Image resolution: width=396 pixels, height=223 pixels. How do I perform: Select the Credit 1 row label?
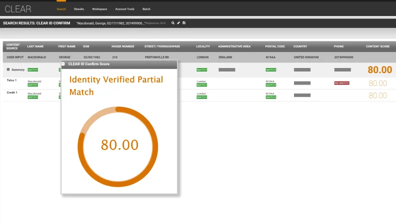(12, 92)
